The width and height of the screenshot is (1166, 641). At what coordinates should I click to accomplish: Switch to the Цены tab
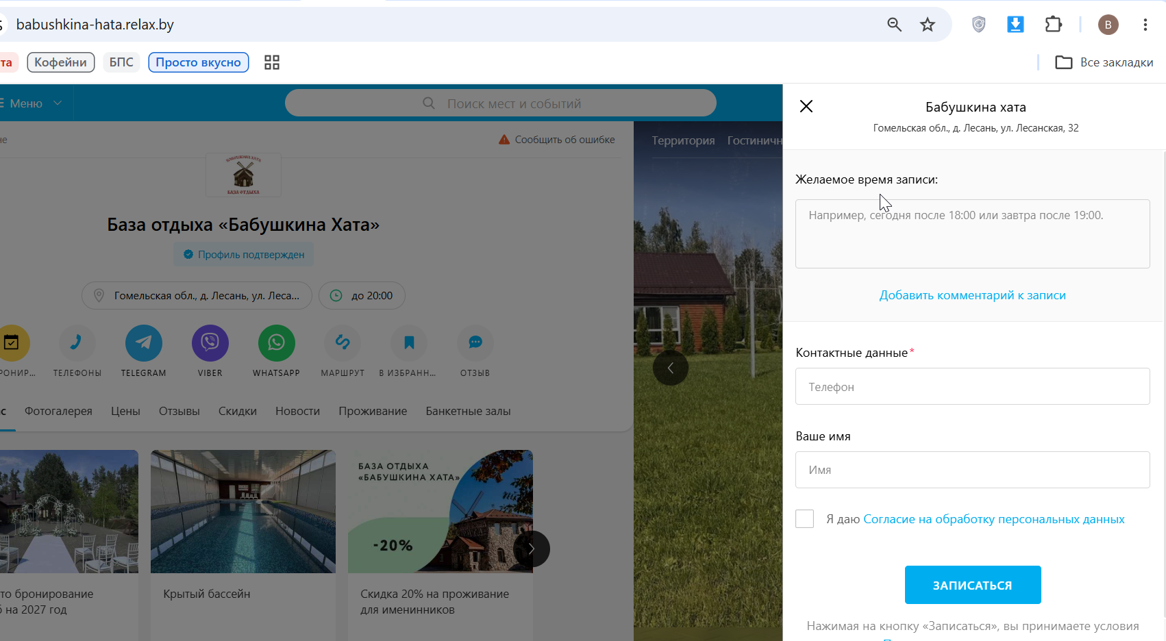coord(125,411)
